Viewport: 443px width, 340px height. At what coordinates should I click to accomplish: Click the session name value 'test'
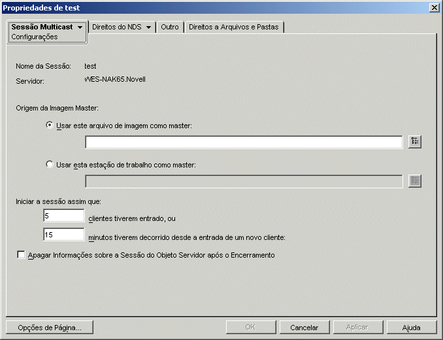90,66
